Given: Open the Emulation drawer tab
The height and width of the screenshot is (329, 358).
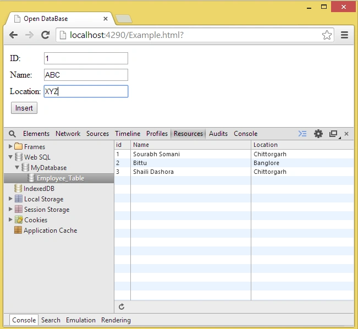Looking at the screenshot, I should [x=81, y=320].
